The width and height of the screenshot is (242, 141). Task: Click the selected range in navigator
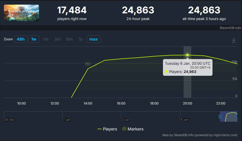[229, 117]
